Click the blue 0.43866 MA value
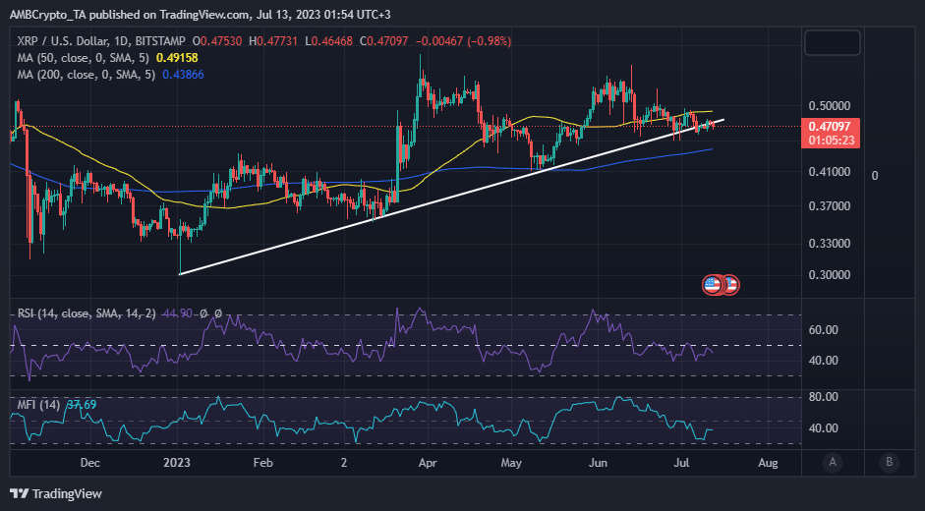 (x=185, y=74)
